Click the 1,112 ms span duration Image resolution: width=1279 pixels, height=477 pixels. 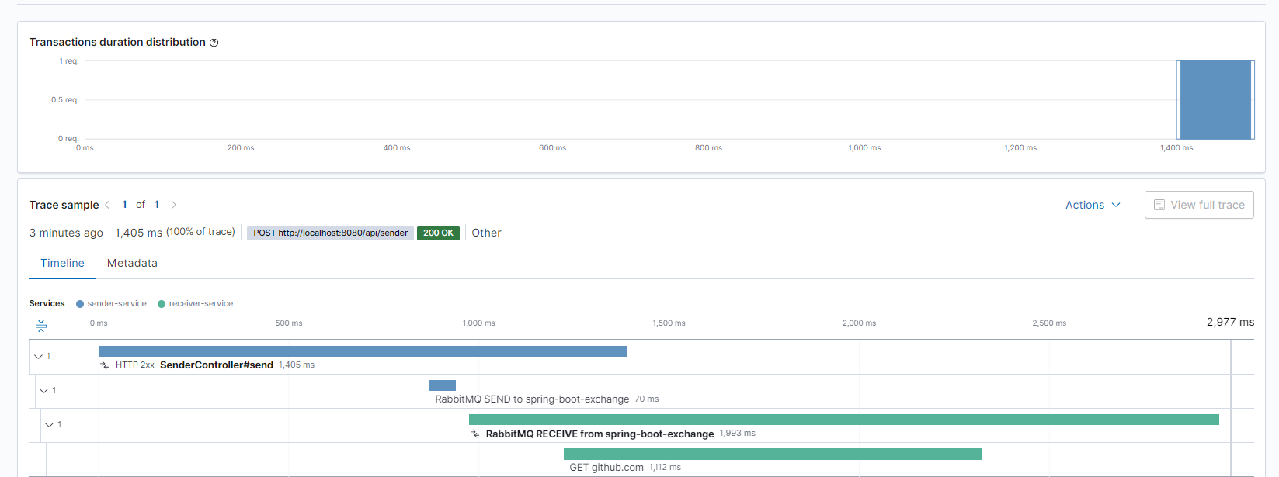click(x=665, y=468)
